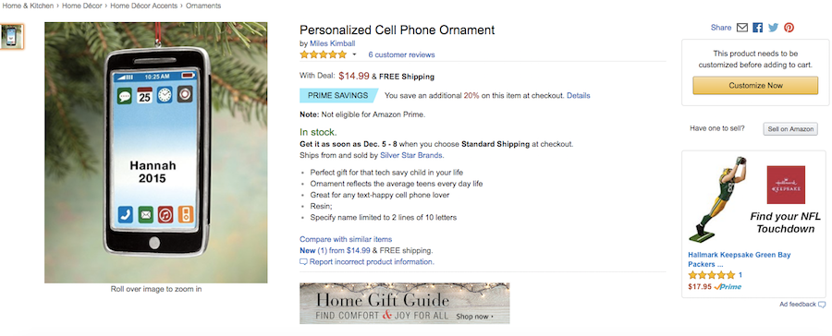Open the 6 customer reviews link
This screenshot has height=336, width=832.
[402, 54]
